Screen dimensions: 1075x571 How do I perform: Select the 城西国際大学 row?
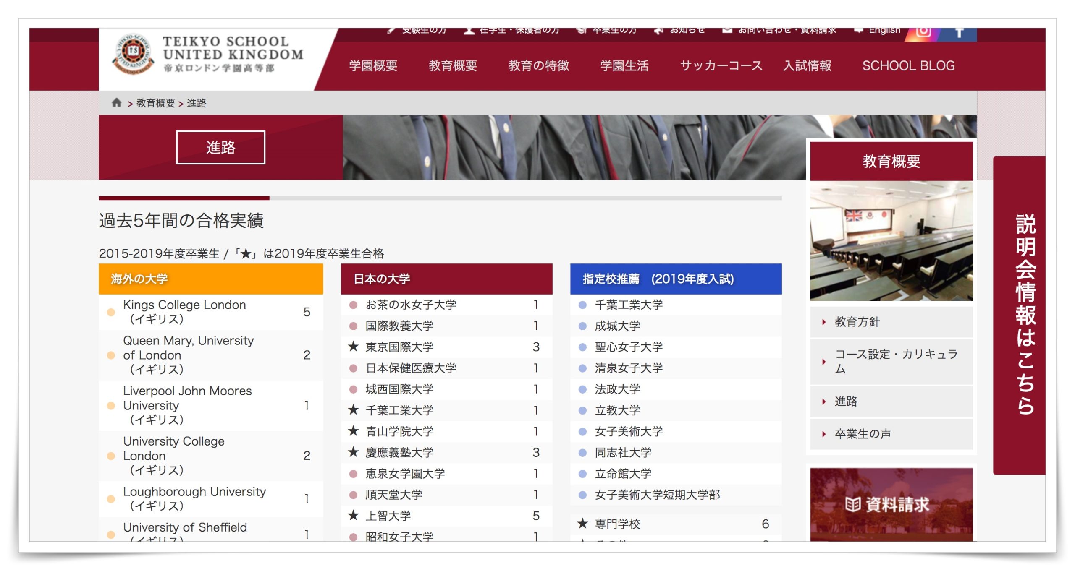point(446,389)
